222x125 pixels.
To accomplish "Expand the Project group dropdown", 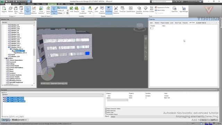I will point(12,16).
